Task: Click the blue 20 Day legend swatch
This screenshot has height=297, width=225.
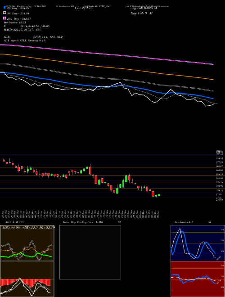Action: [x=5, y=7]
